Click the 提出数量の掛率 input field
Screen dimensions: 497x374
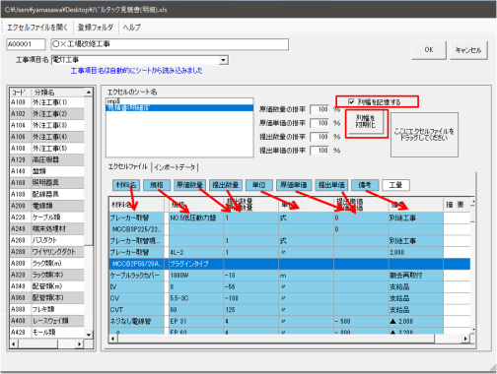click(319, 137)
